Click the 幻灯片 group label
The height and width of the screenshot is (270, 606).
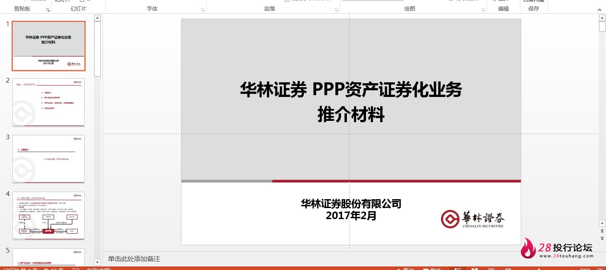click(79, 9)
